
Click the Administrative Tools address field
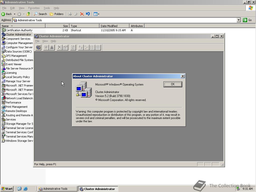tap(125, 20)
